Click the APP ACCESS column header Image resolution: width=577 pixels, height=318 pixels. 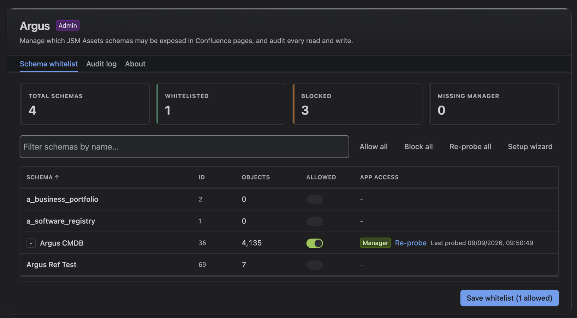point(379,177)
